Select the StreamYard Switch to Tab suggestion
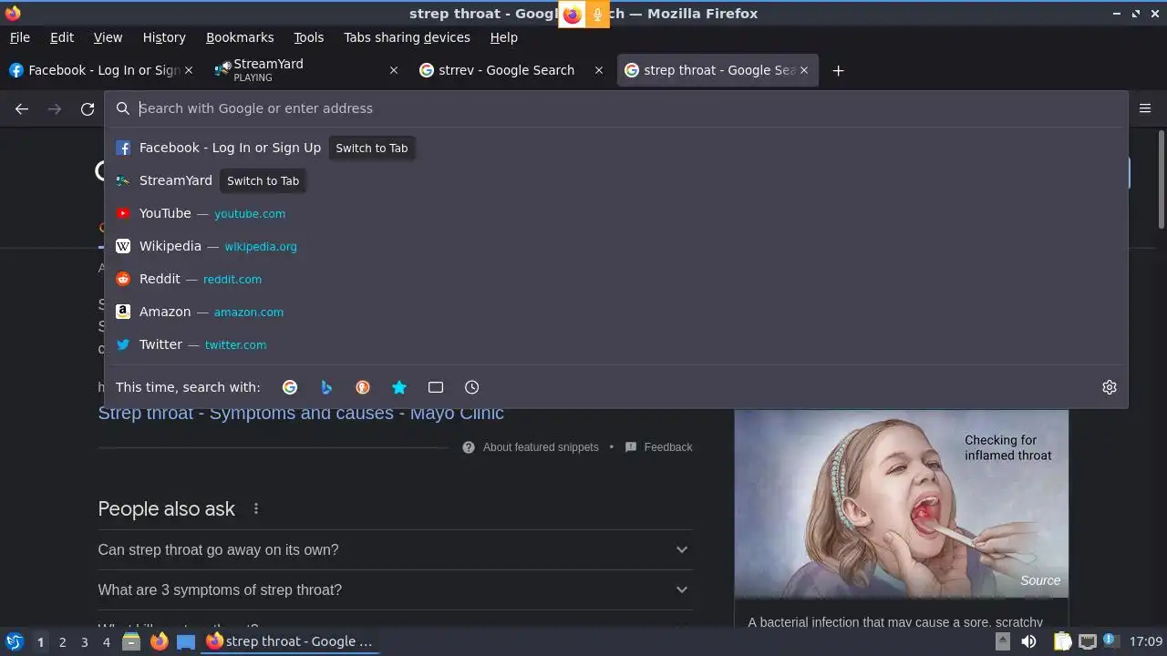This screenshot has width=1167, height=656. [616, 180]
